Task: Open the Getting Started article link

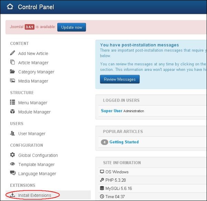Action: pos(124,142)
